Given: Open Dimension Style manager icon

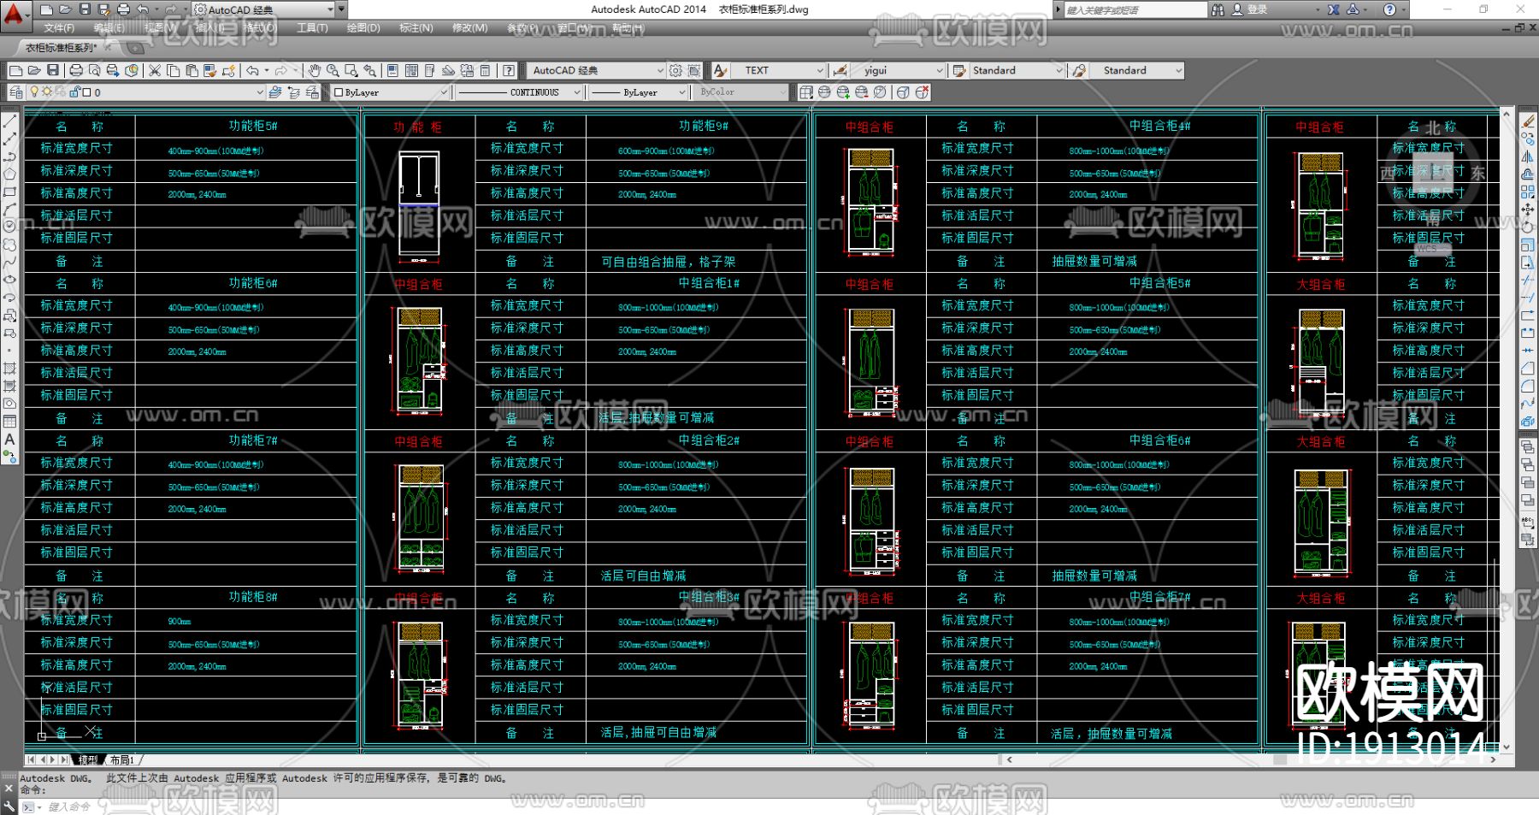Looking at the screenshot, I should [x=840, y=70].
